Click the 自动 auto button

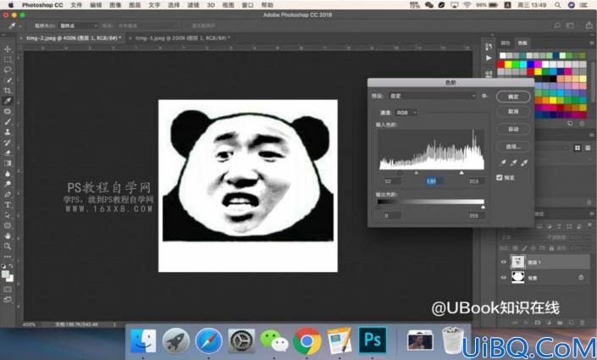[x=513, y=129]
